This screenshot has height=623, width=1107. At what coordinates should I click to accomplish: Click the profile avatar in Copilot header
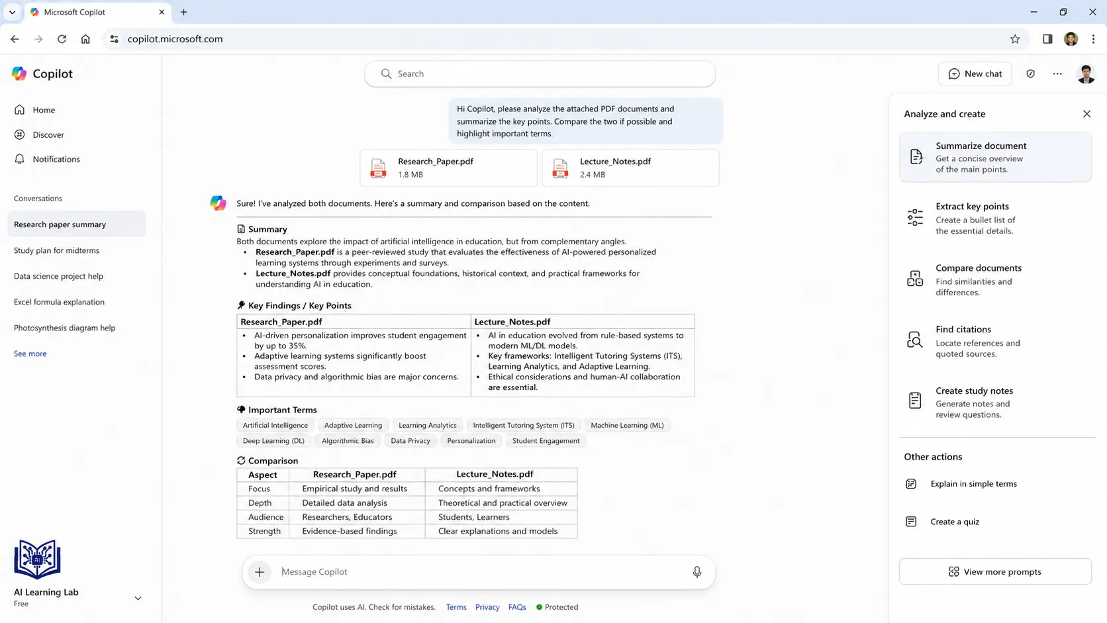click(1086, 73)
